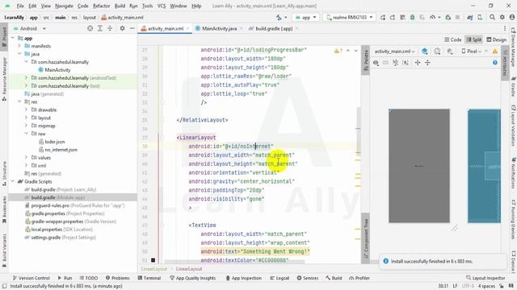517x290 pixels.
Task: Click the Select Design Surface layers icon
Action: (425, 52)
